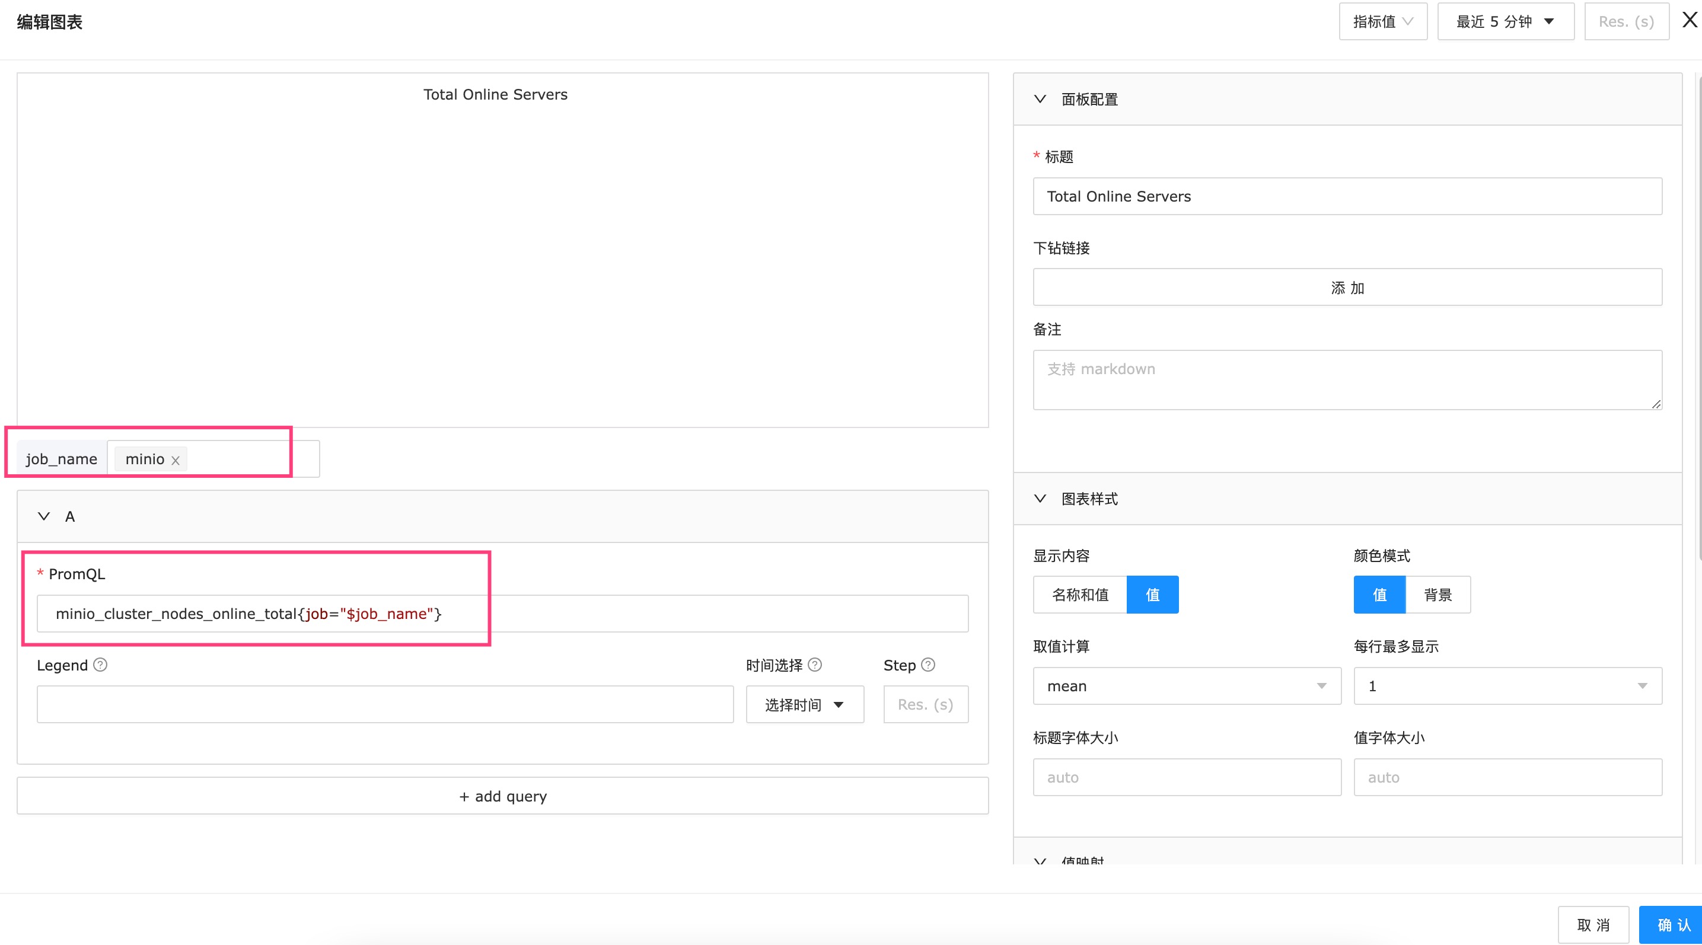Show Legend help tooltip icon
This screenshot has width=1702, height=945.
click(x=100, y=665)
